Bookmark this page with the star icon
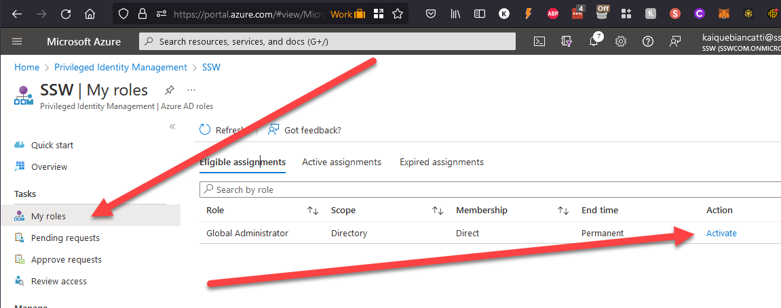The image size is (781, 308). [x=398, y=14]
